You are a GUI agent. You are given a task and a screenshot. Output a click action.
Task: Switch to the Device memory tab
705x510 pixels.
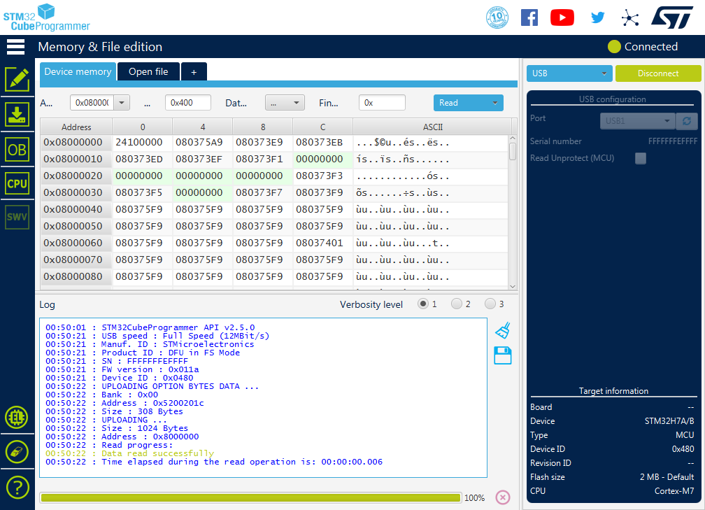click(78, 71)
